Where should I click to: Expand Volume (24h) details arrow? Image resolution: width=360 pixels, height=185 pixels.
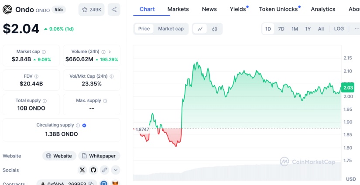pos(110,51)
